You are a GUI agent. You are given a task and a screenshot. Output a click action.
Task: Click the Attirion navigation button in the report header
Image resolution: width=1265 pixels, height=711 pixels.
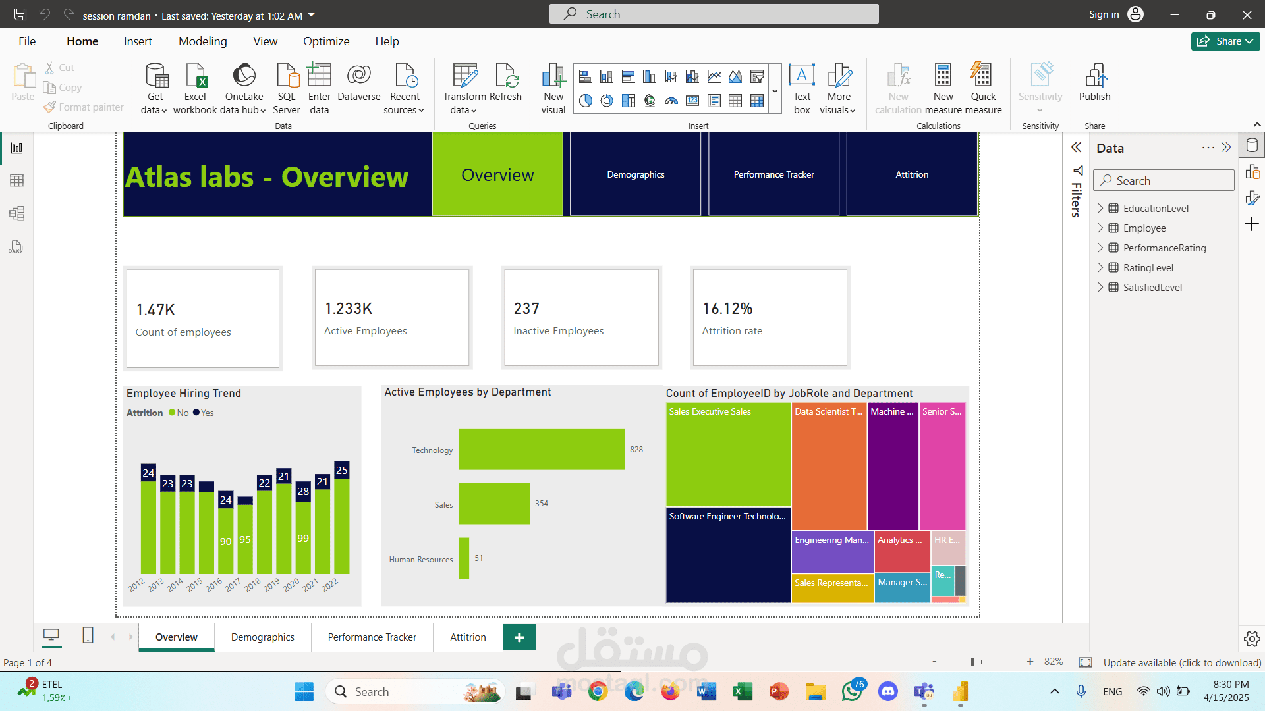[912, 174]
